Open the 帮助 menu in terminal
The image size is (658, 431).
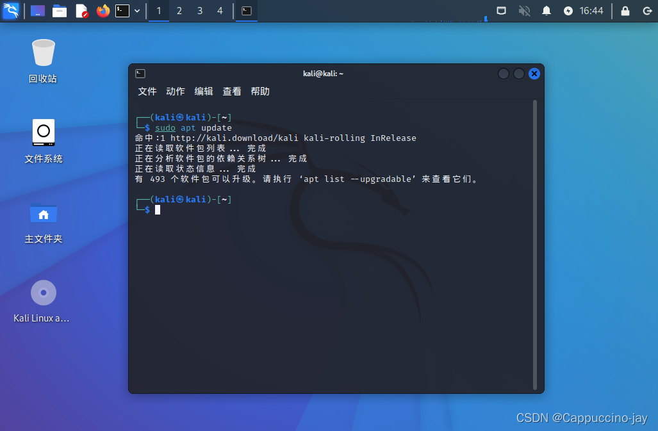coord(260,92)
